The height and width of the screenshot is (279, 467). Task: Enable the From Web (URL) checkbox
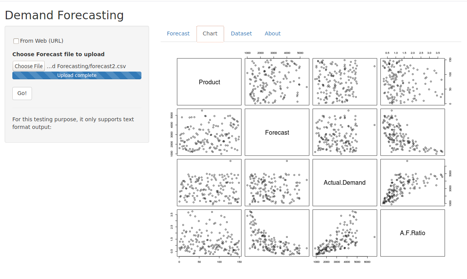tap(16, 41)
